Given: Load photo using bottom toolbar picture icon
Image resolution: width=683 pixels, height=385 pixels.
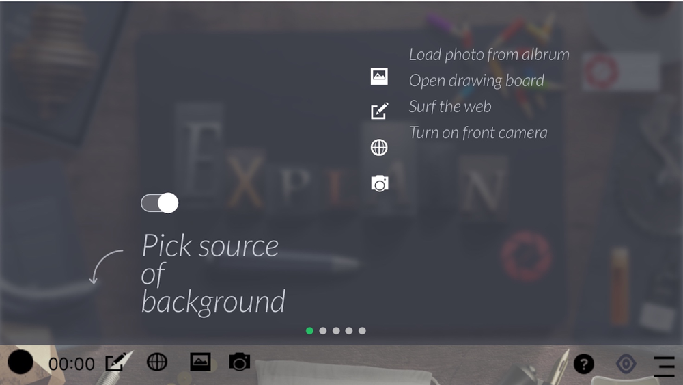Looking at the screenshot, I should pos(200,362).
